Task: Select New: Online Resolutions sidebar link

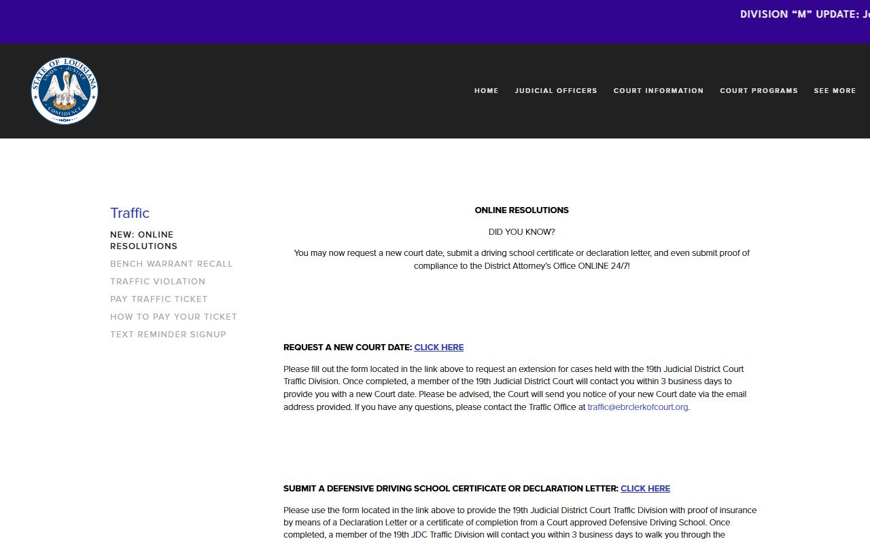Action: [144, 240]
